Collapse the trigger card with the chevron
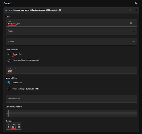Image resolution: width=142 pixels, height=134 pixels. click(6, 10)
